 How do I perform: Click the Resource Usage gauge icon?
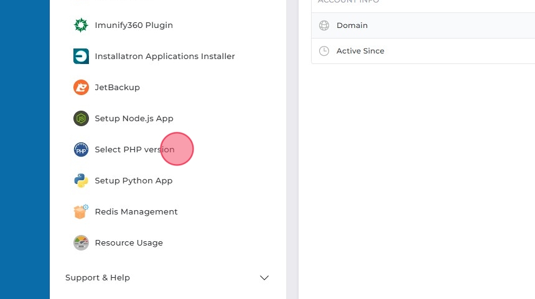tap(81, 243)
